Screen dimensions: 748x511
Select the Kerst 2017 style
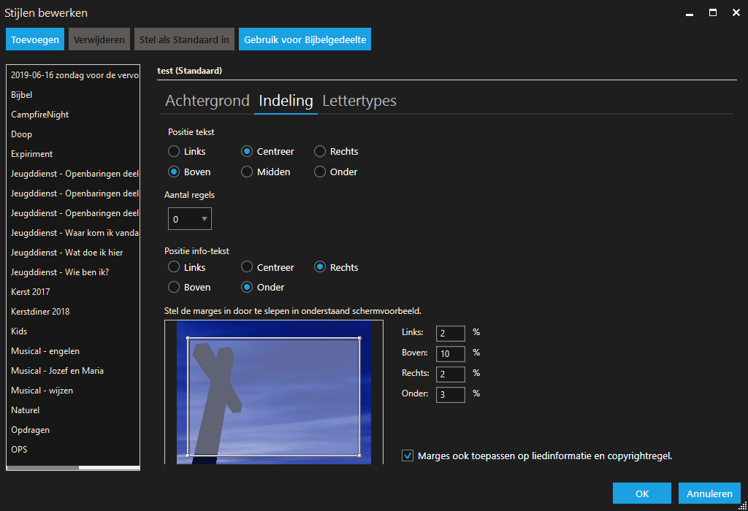pos(73,292)
